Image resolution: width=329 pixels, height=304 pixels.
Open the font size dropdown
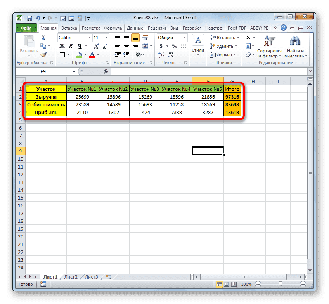pyautogui.click(x=107, y=37)
